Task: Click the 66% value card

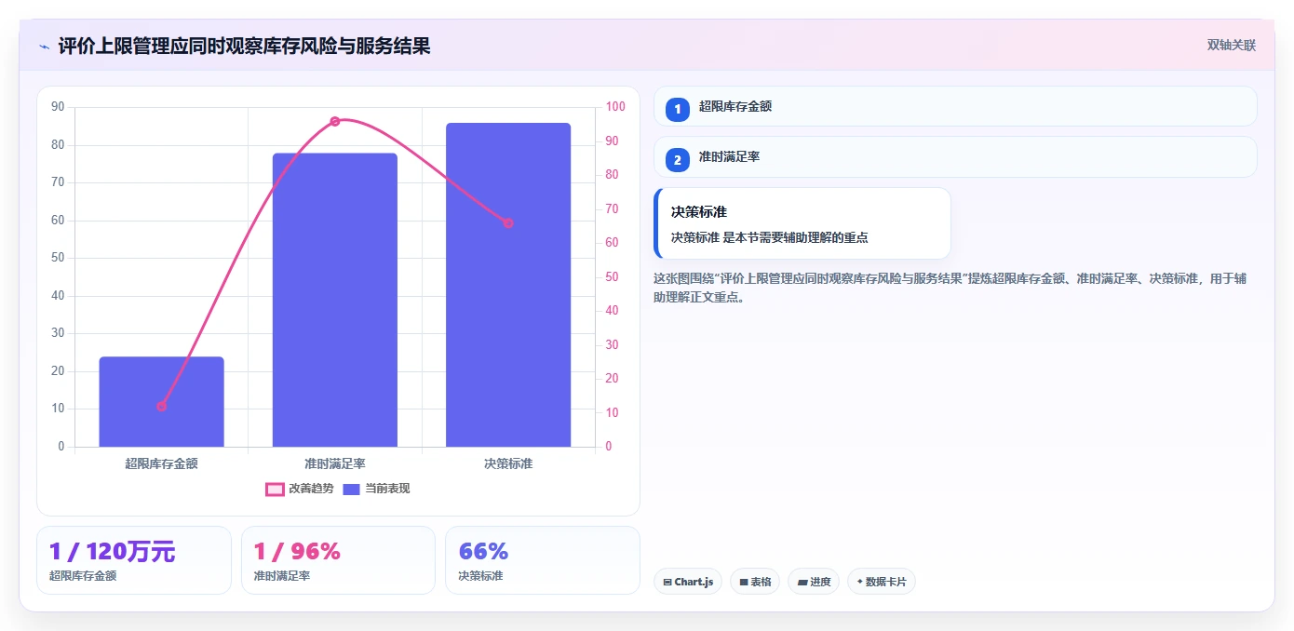Action: coord(543,560)
